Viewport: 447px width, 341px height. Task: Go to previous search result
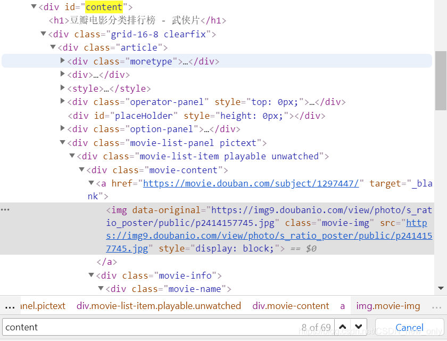click(343, 327)
